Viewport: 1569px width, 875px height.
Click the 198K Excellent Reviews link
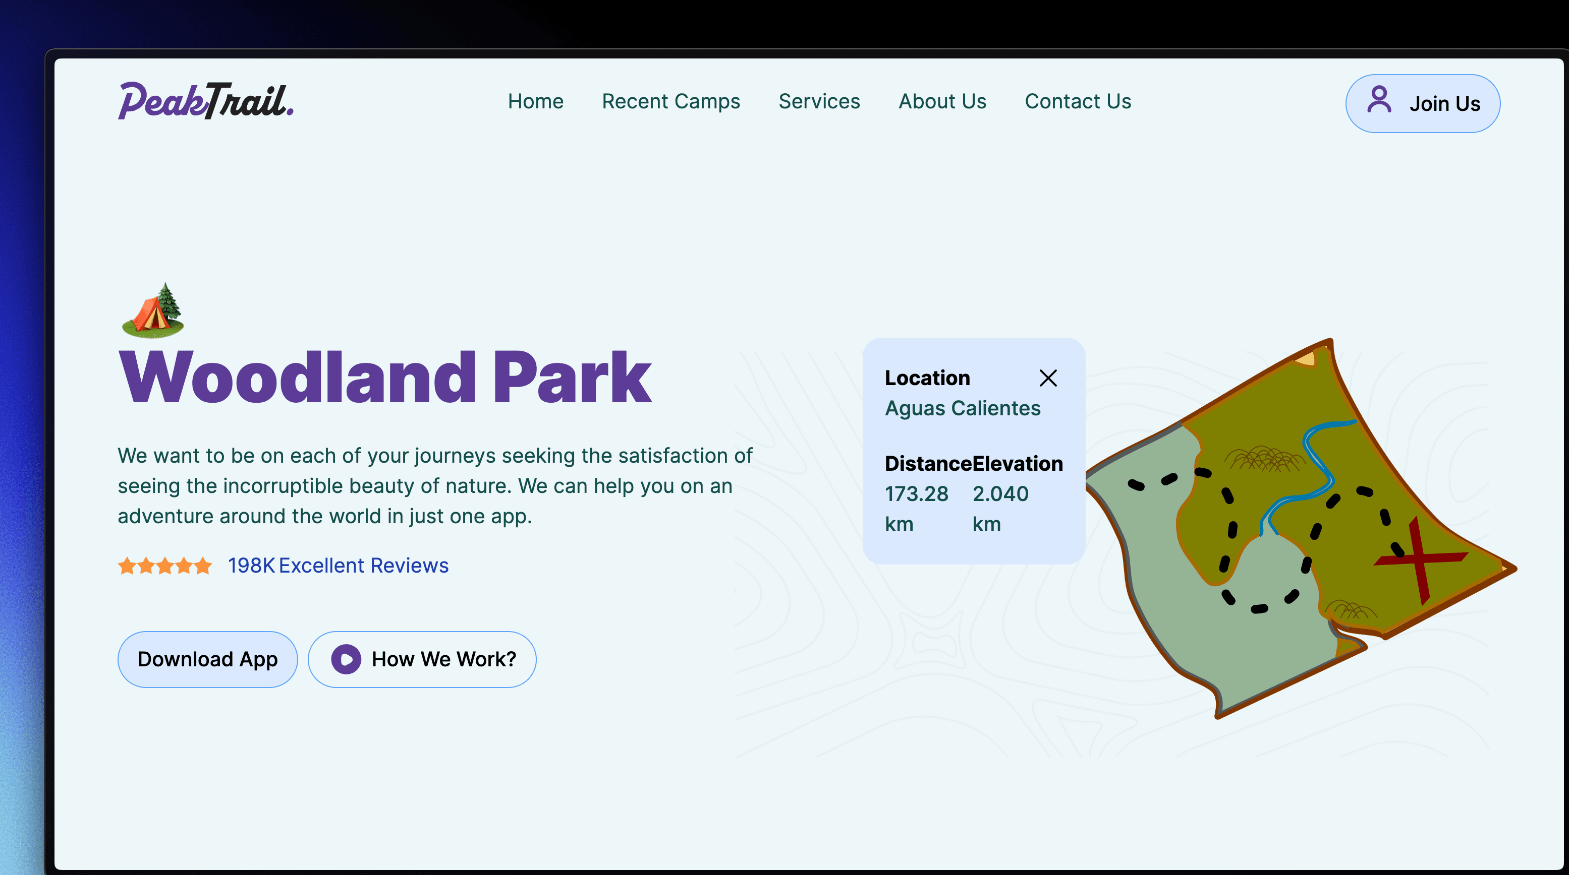(338, 565)
